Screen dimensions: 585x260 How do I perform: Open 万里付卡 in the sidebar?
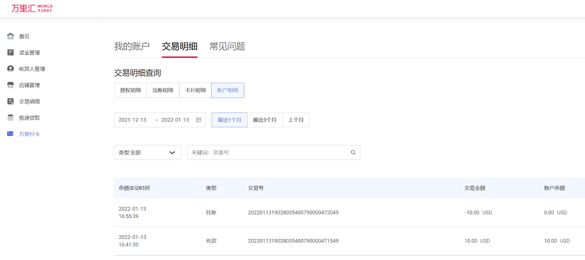29,134
